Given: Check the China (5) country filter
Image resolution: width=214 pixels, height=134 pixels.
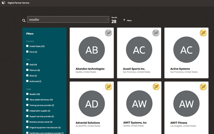Looking at the screenshot, I should [27, 51].
